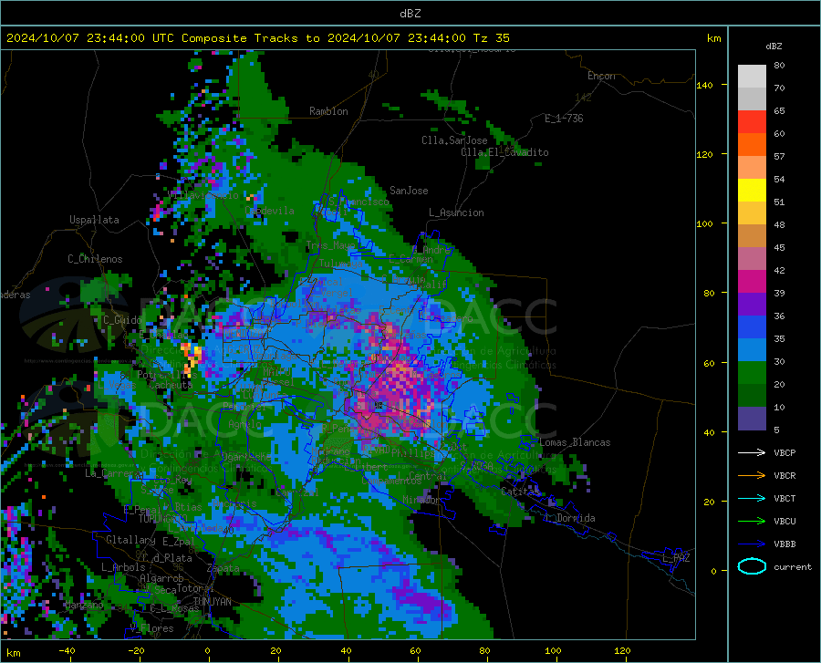Select the light orange 54-57 dBZ swatch
The width and height of the screenshot is (821, 663).
[x=752, y=168]
